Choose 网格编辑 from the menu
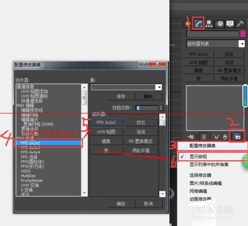Screen dimensions: 248x226 point(198,191)
